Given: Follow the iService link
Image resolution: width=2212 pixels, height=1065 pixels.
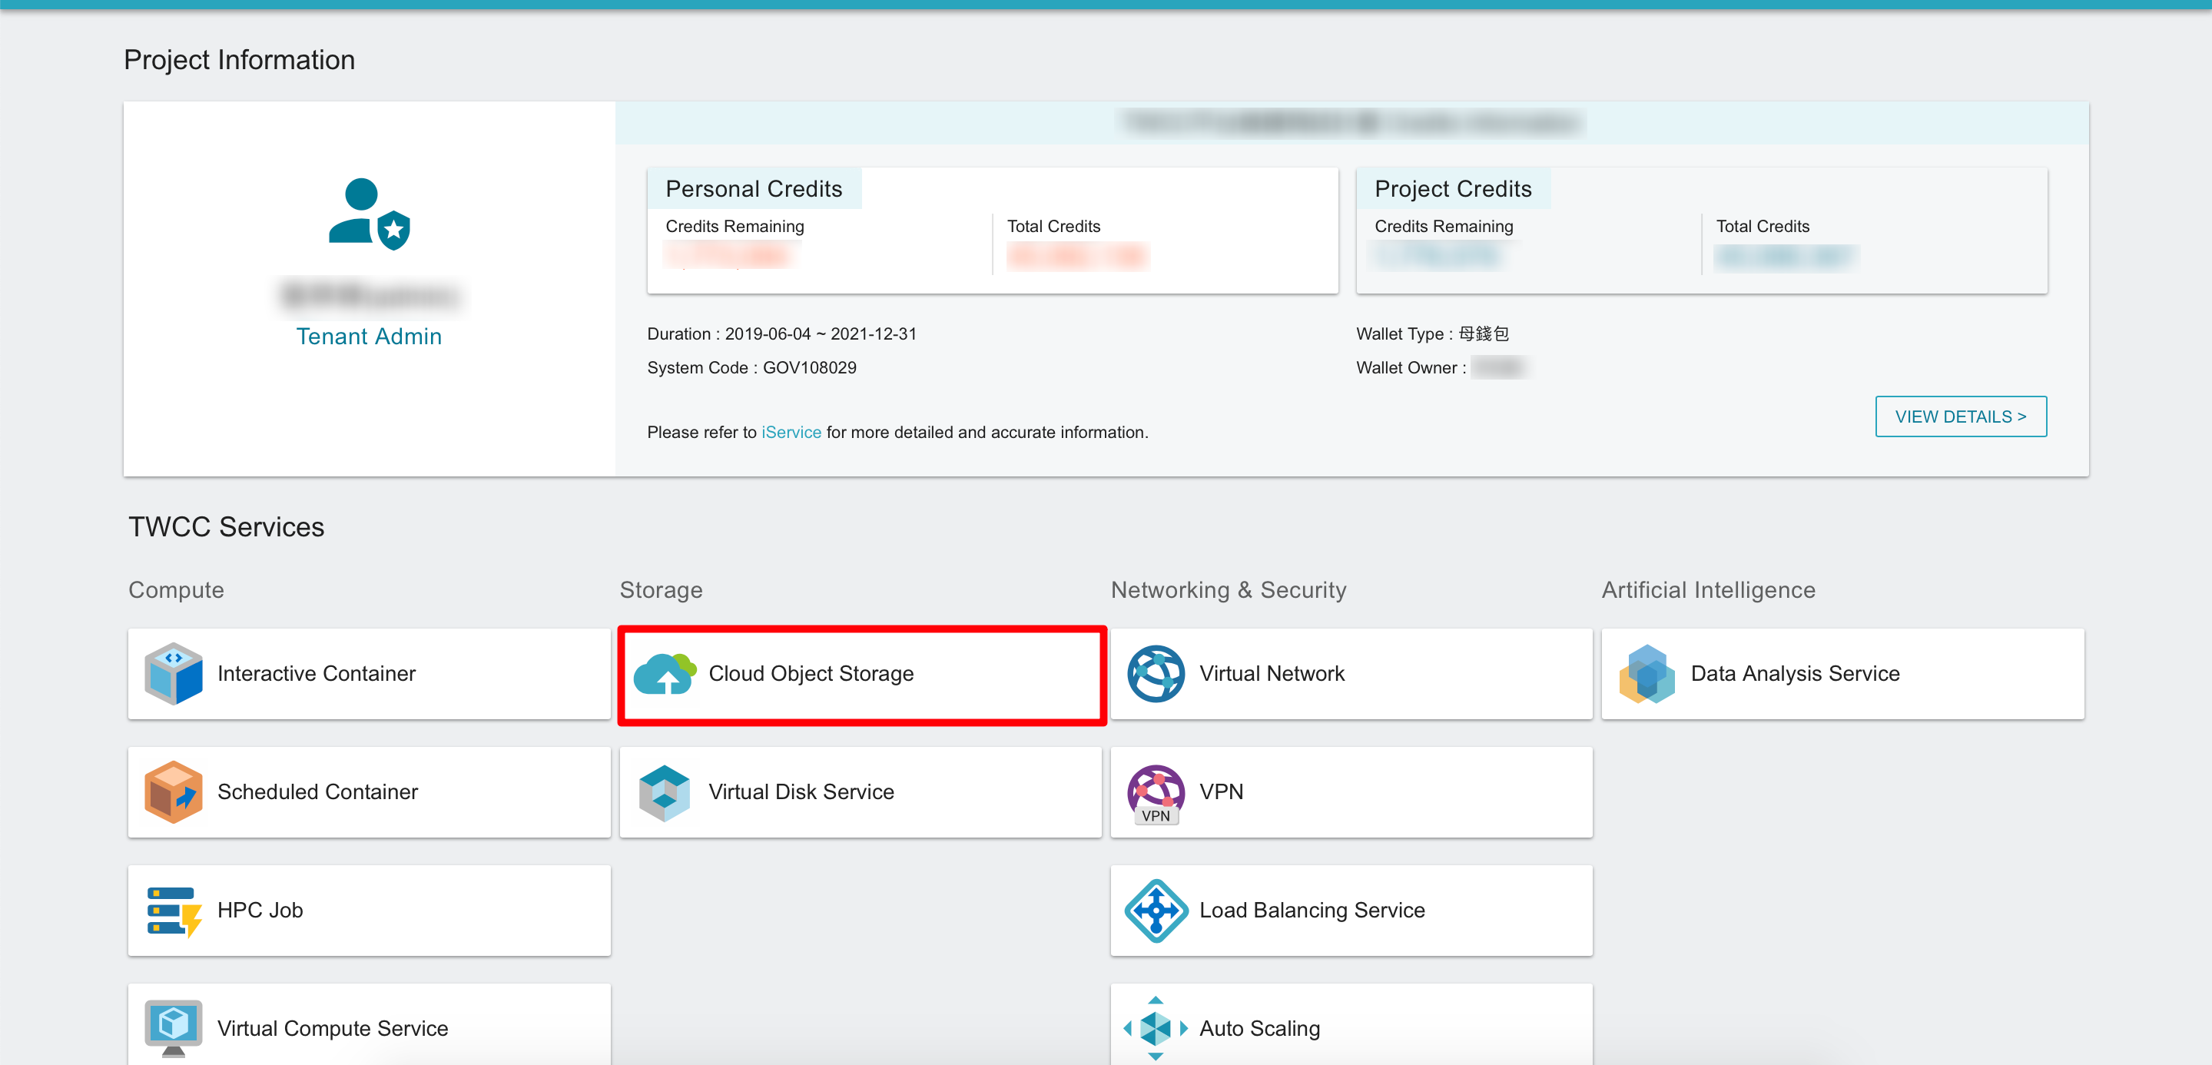Looking at the screenshot, I should [791, 432].
